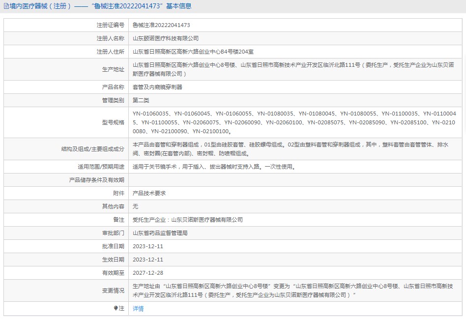Select registration number 鲁械注准20222041473 in the table
Screen dimensions: 466x319
point(161,25)
